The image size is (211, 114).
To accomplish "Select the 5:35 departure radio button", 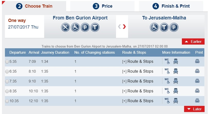I will [x=7, y=62].
